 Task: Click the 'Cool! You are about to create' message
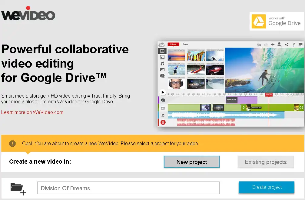point(111,143)
